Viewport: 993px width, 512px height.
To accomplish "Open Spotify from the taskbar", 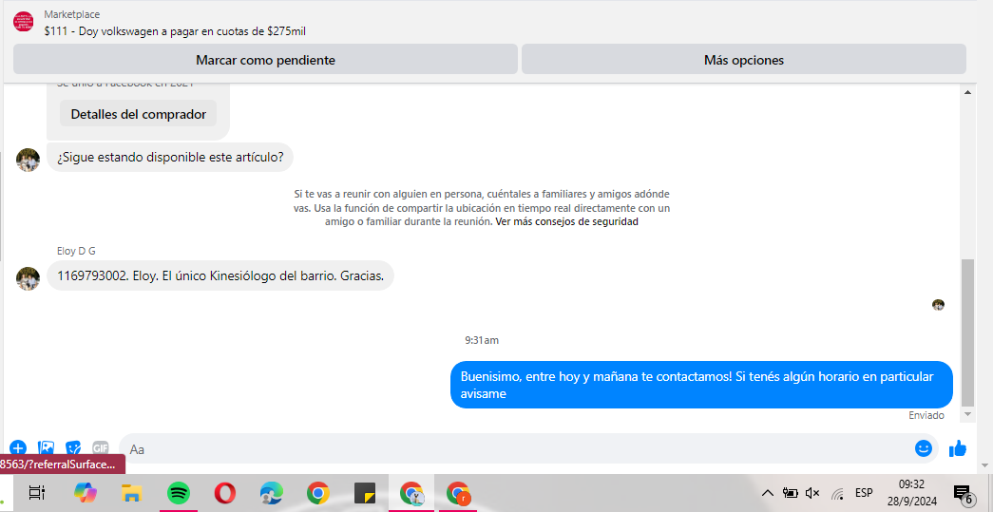I will [178, 493].
